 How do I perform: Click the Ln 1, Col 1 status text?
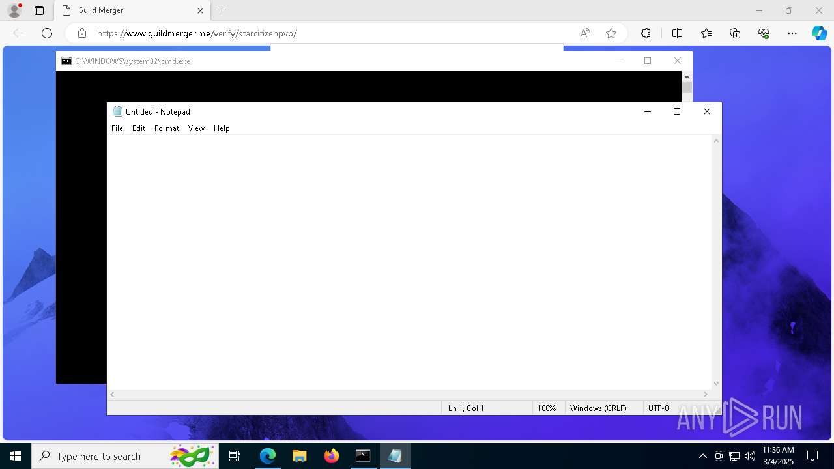[466, 408]
